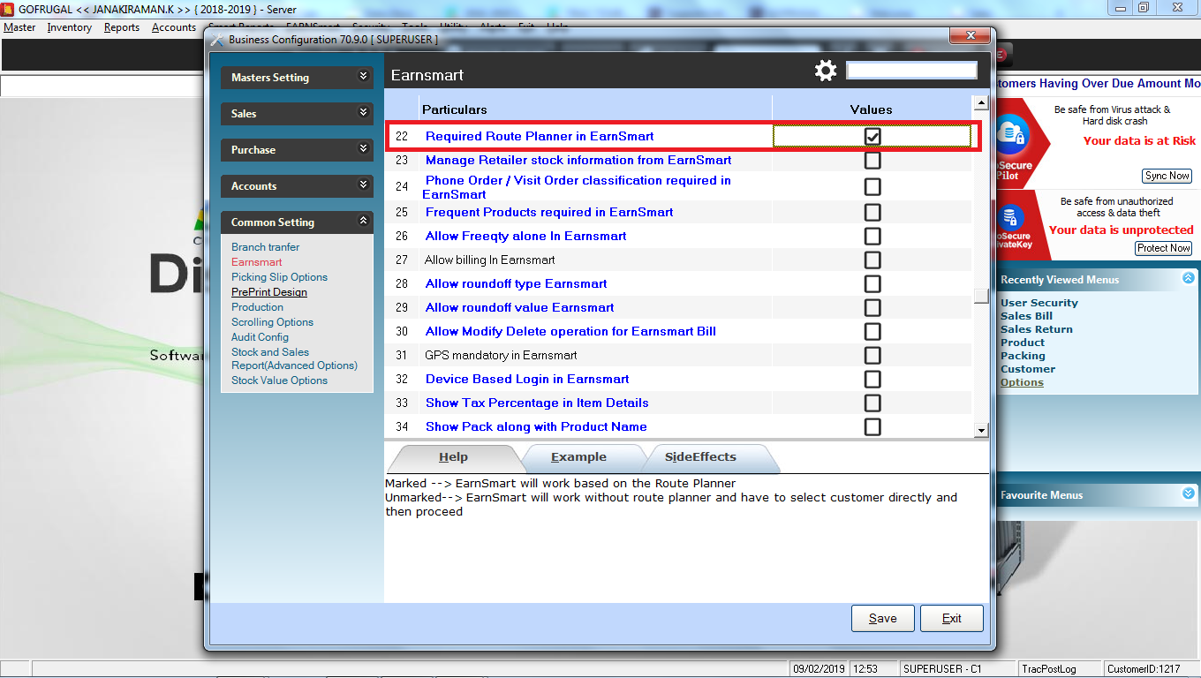The width and height of the screenshot is (1201, 678).
Task: Tick GPS mandatory in Earnsmart checkbox
Action: click(x=872, y=356)
